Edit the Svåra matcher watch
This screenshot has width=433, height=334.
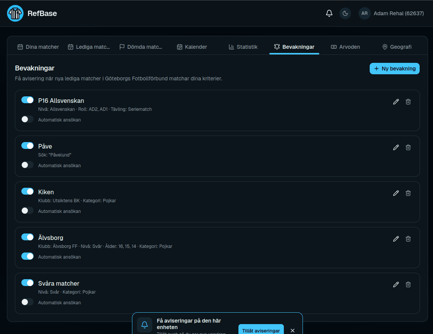click(396, 284)
